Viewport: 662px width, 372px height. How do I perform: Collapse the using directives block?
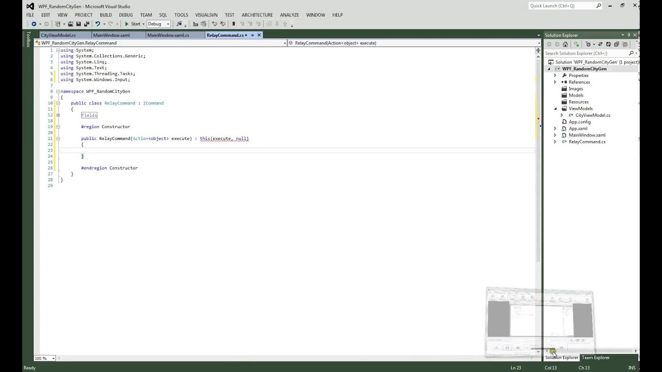(x=58, y=50)
